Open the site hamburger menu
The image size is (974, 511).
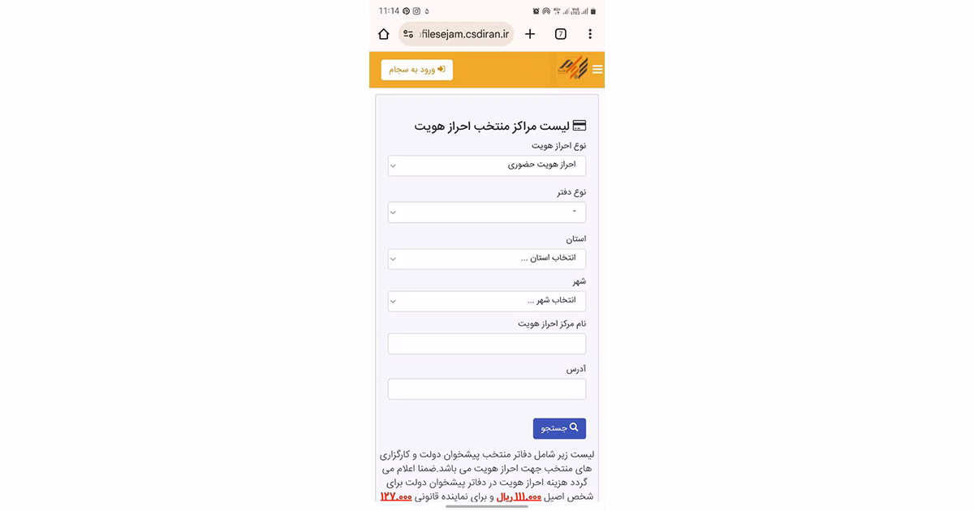tap(597, 70)
